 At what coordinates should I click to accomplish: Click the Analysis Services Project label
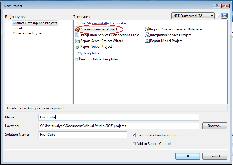(99, 29)
